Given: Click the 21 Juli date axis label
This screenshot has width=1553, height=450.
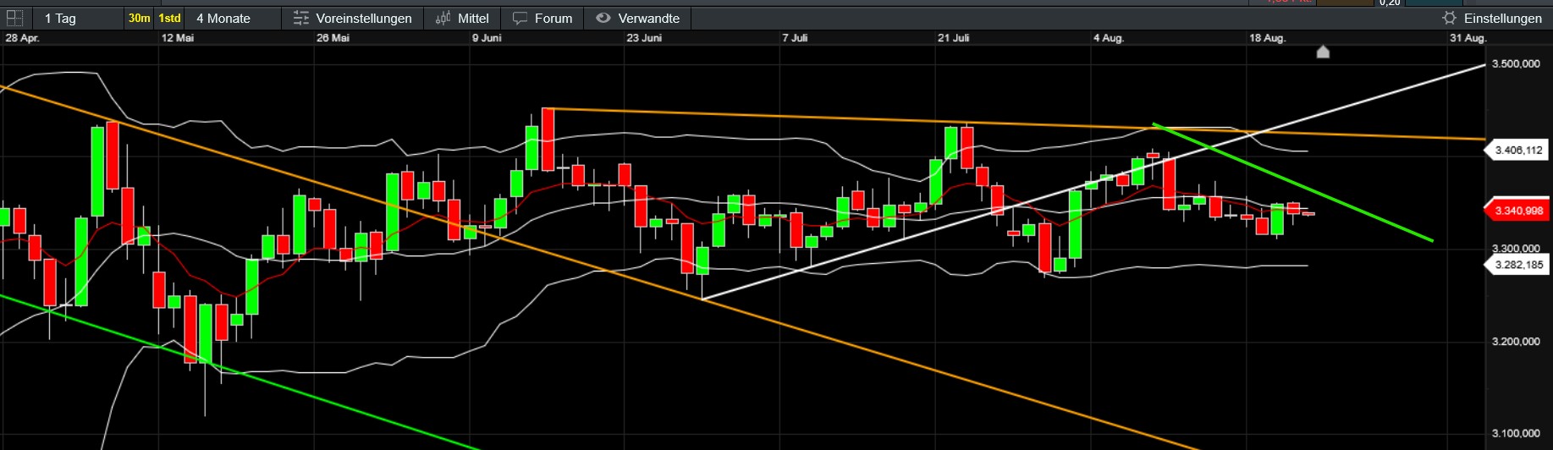Looking at the screenshot, I should tap(953, 38).
